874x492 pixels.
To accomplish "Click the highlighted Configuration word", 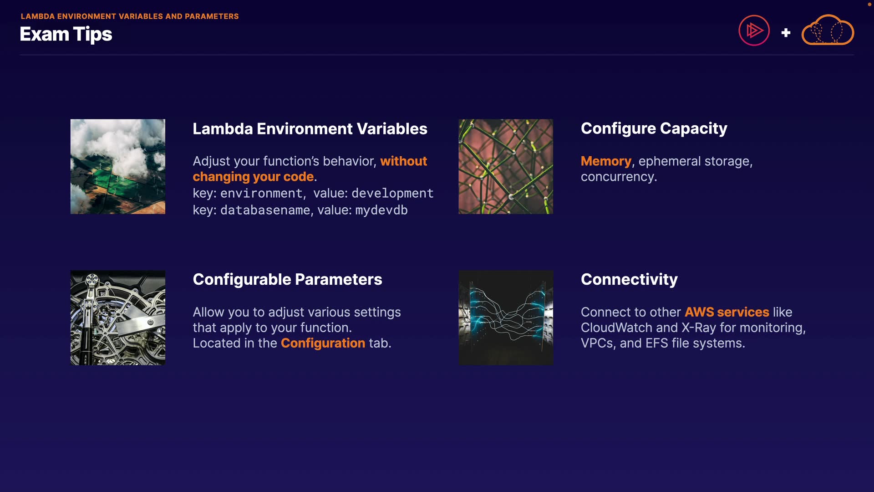I will coord(323,343).
